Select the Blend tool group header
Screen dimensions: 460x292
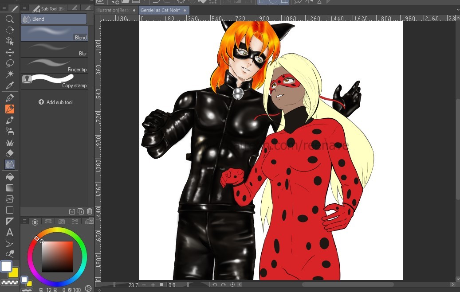[54, 19]
